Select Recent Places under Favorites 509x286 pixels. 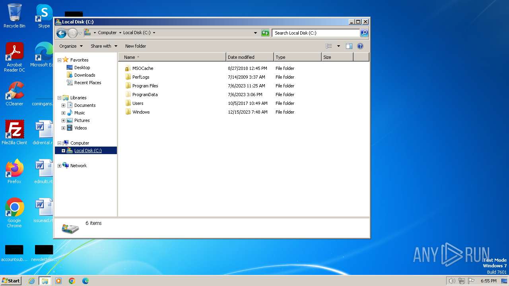(x=87, y=83)
